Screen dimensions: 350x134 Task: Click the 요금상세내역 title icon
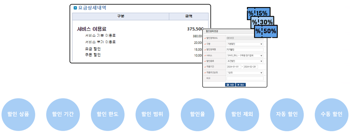click(75, 8)
